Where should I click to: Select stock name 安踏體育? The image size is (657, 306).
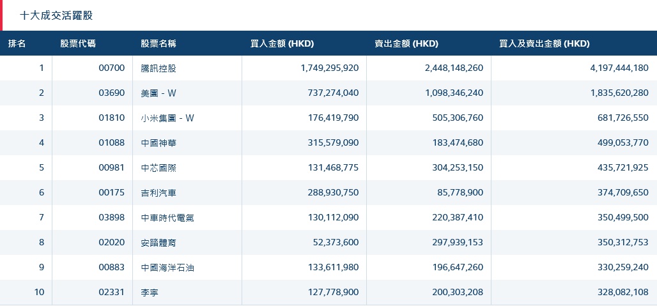click(158, 243)
